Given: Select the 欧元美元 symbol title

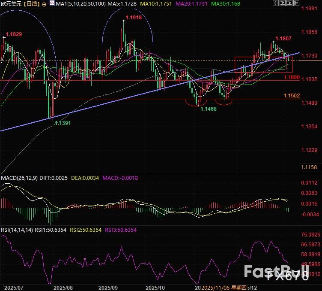Looking at the screenshot, I should tap(11, 3).
